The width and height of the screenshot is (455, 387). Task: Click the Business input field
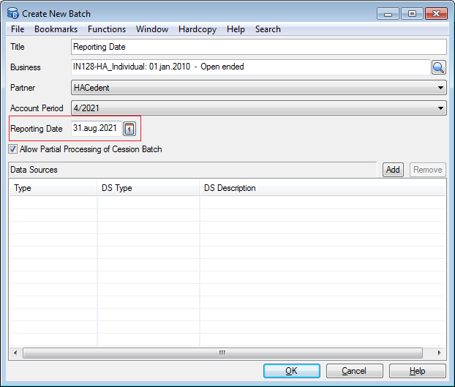tap(249, 67)
